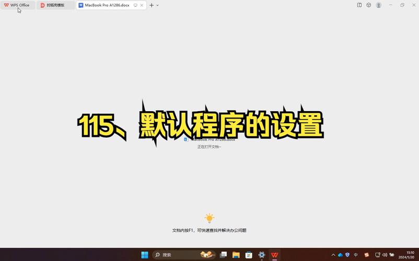Click the 正在打开文档 loading text
419x261 pixels.
tap(209, 147)
